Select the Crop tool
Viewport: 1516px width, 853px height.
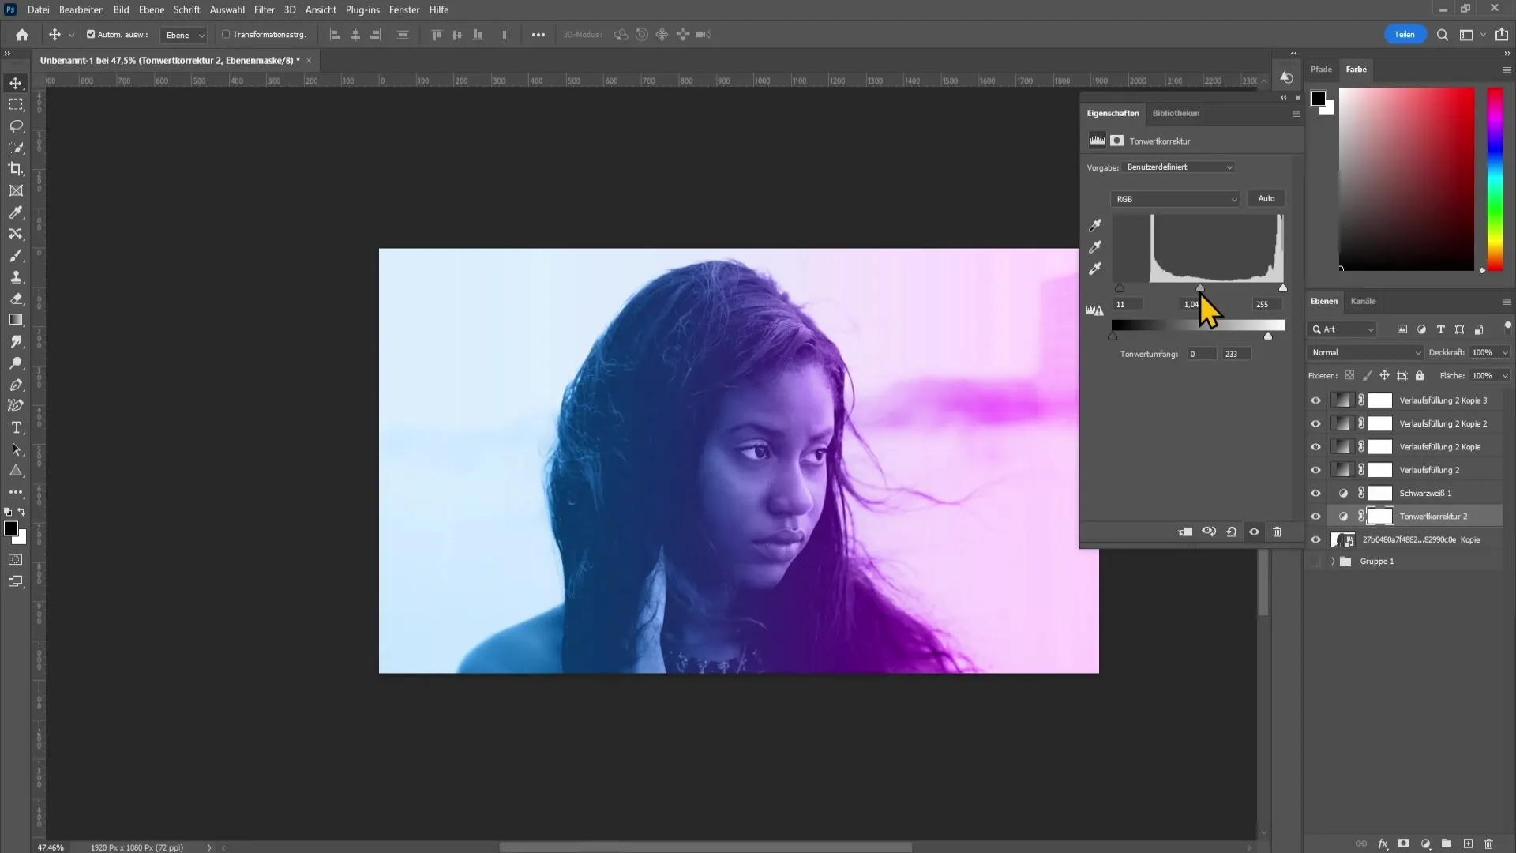(x=16, y=169)
